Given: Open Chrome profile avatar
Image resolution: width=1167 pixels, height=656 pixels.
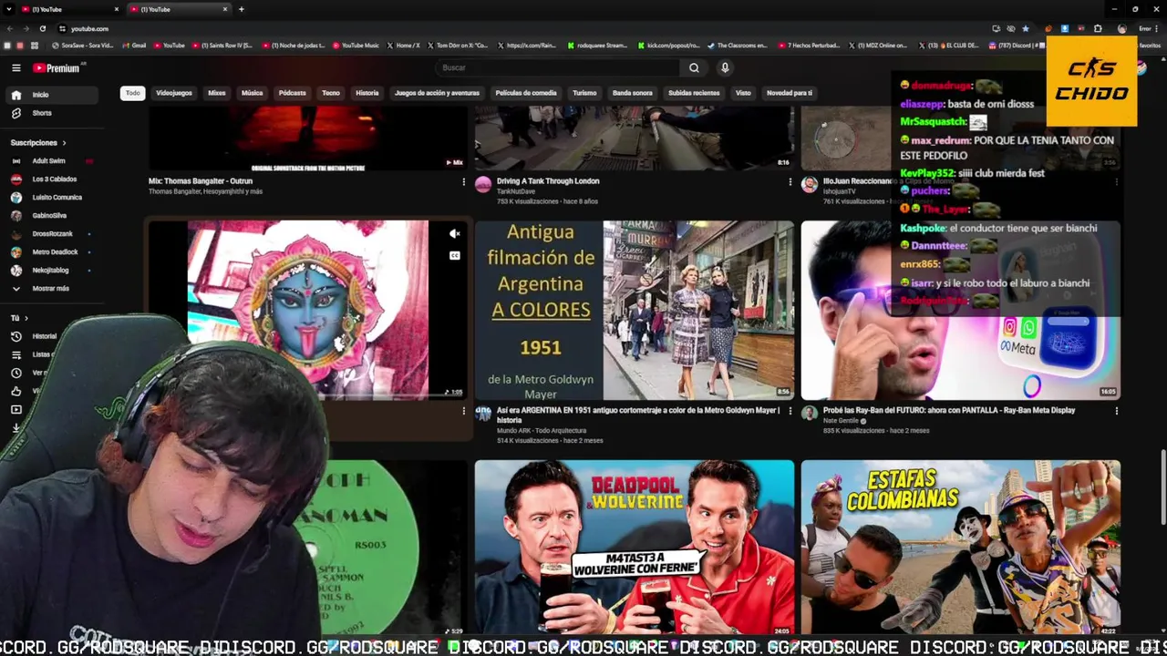Looking at the screenshot, I should (1121, 28).
